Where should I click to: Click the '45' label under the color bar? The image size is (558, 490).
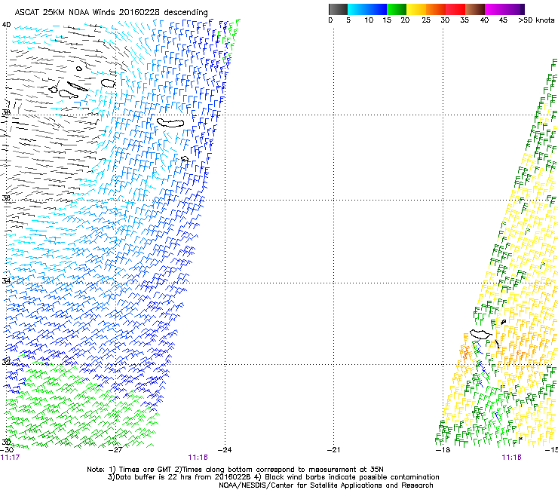pyautogui.click(x=503, y=20)
